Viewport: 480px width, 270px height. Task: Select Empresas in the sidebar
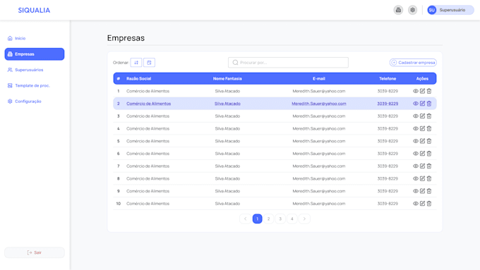tap(35, 54)
